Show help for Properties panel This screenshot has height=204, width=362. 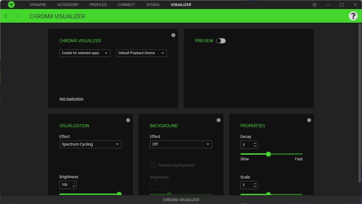(x=309, y=120)
